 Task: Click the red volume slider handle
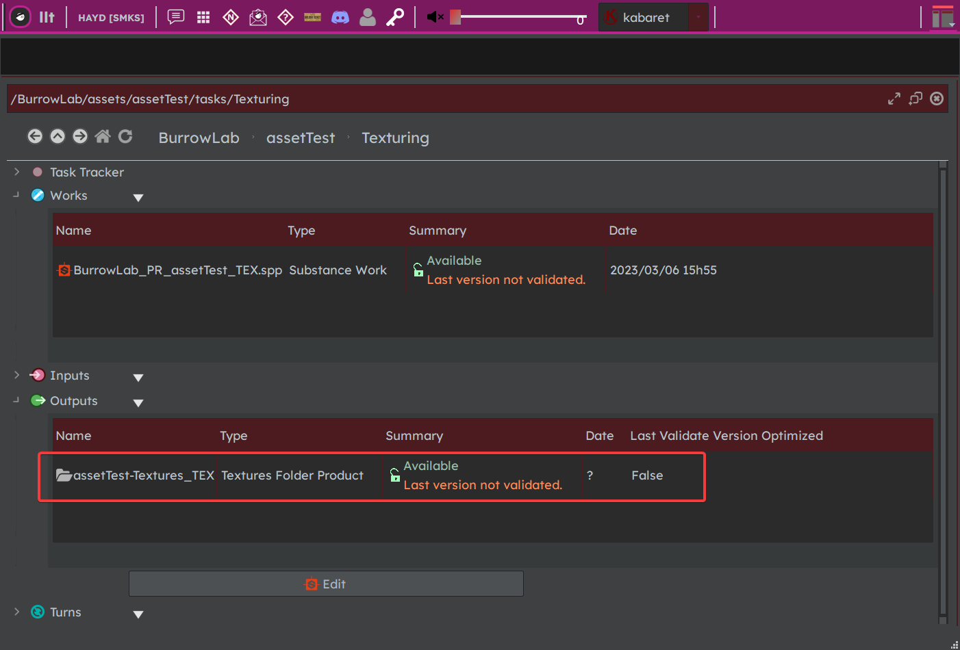[455, 17]
